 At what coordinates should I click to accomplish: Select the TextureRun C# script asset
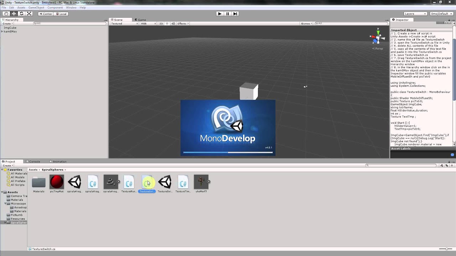[x=129, y=182]
